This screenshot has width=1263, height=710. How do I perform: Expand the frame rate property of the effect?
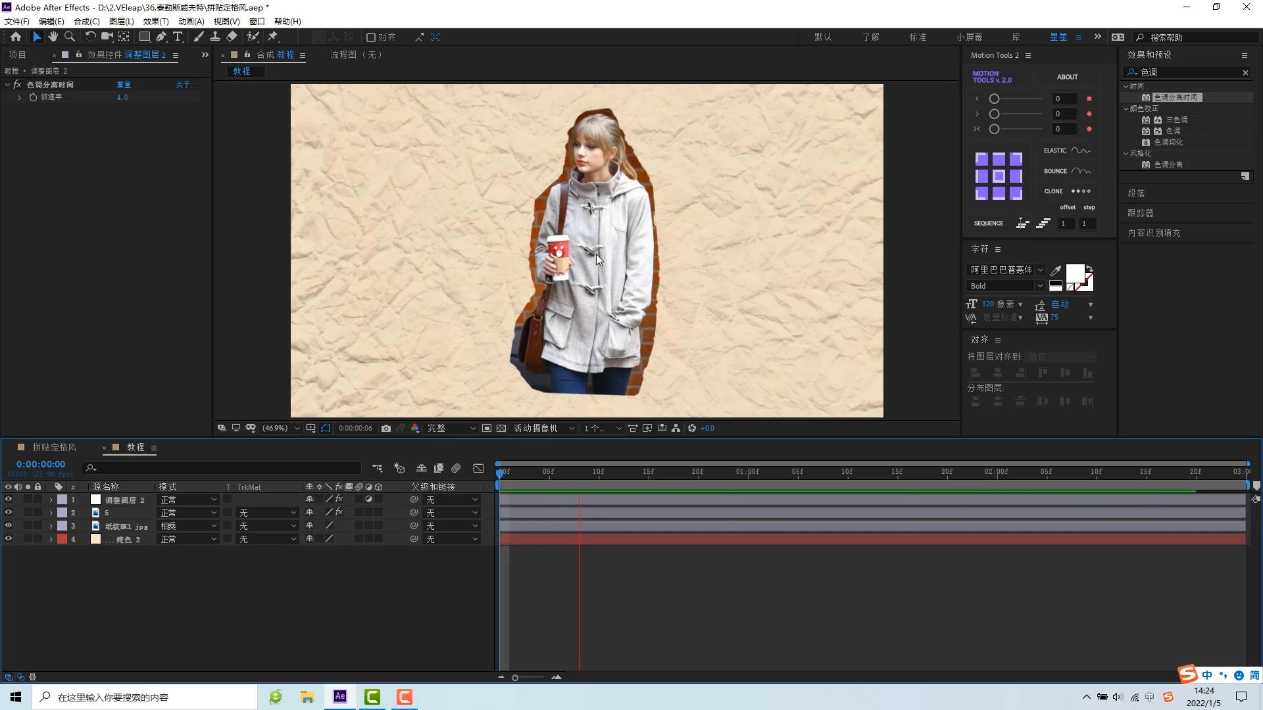(19, 97)
